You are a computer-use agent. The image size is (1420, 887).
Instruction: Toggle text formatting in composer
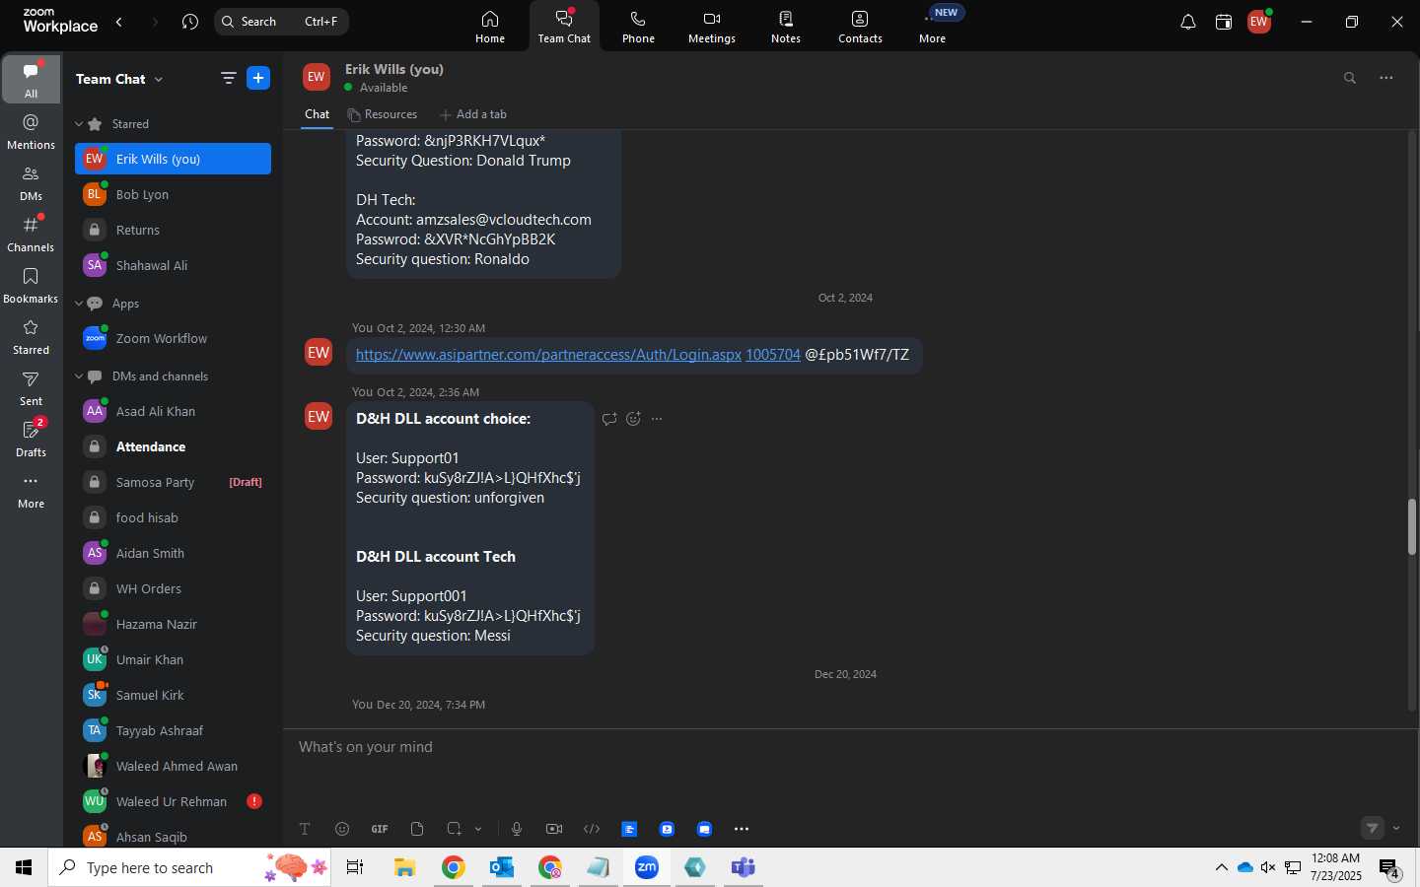pos(305,829)
